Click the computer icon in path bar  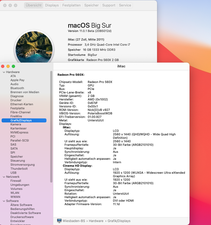(x=59, y=221)
